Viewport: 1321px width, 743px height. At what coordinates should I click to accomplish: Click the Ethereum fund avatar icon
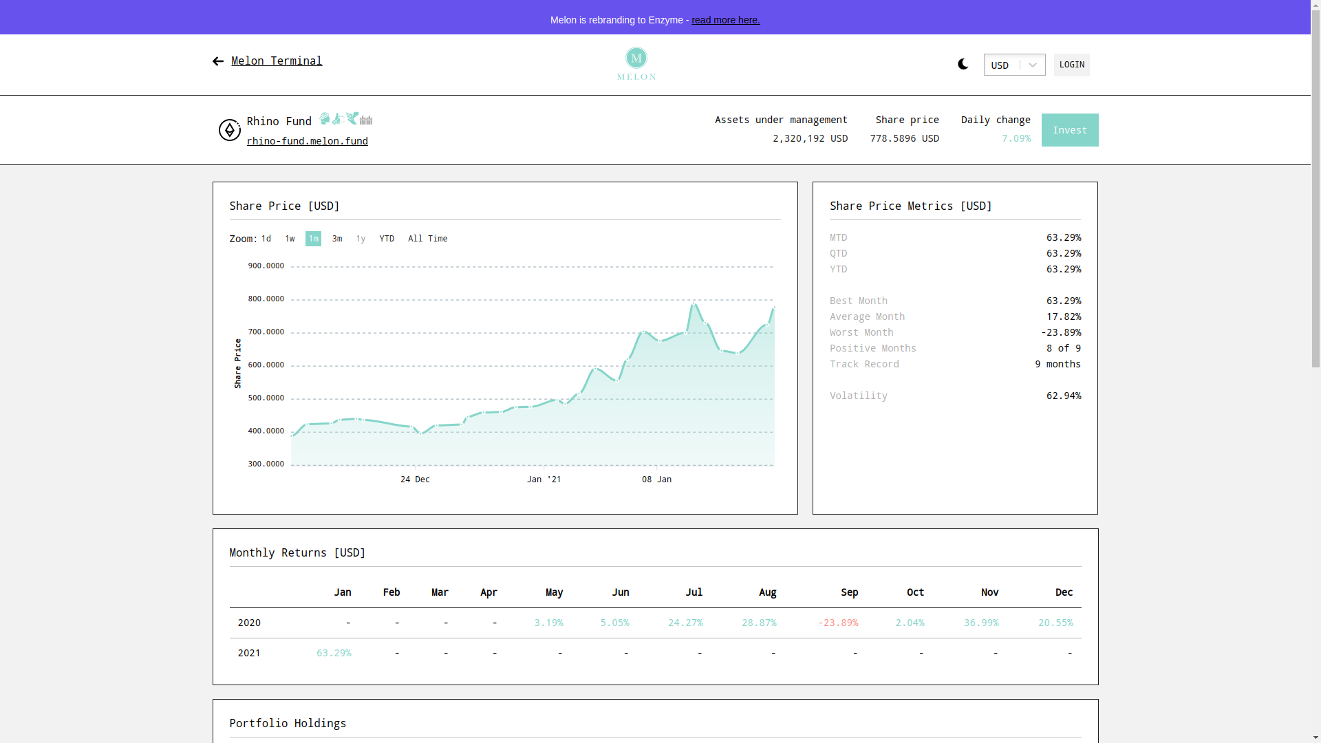tap(229, 130)
